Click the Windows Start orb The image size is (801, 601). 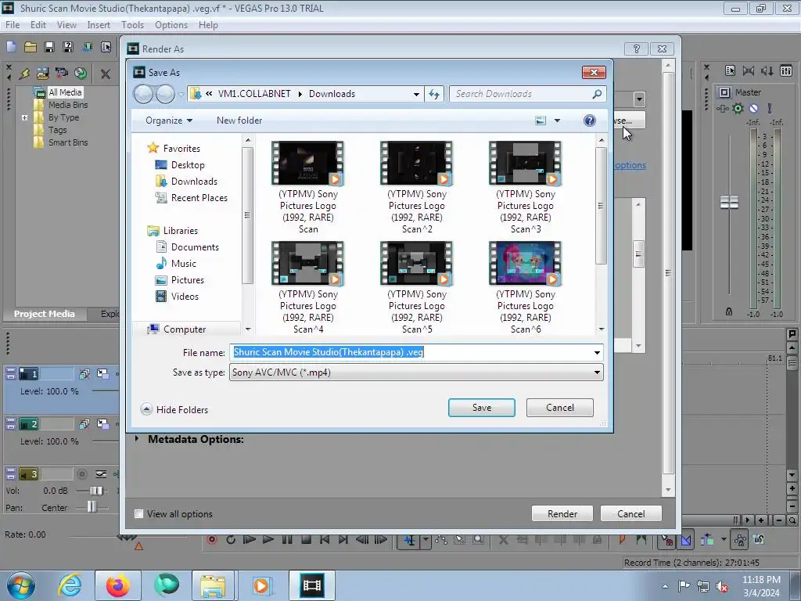21,585
